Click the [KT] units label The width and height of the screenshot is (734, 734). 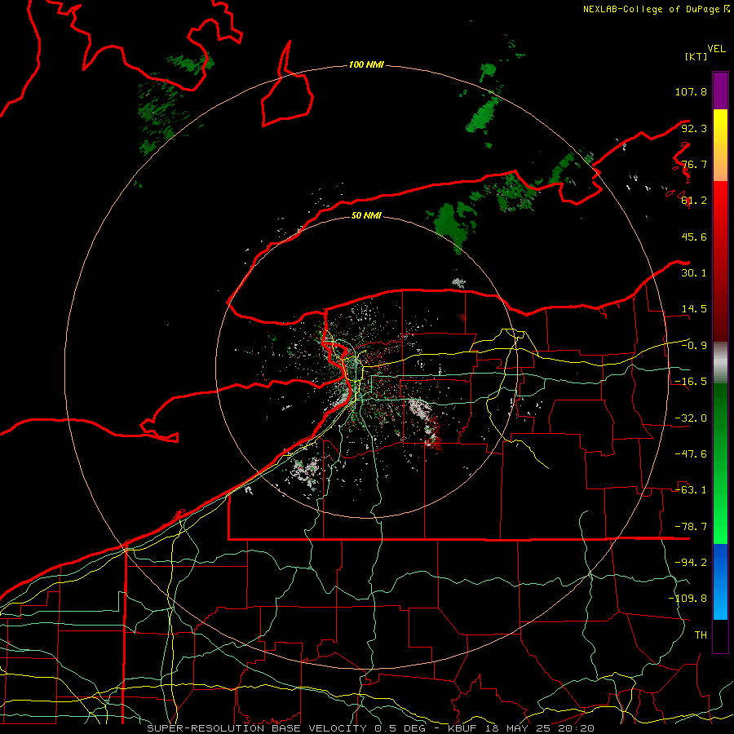696,56
